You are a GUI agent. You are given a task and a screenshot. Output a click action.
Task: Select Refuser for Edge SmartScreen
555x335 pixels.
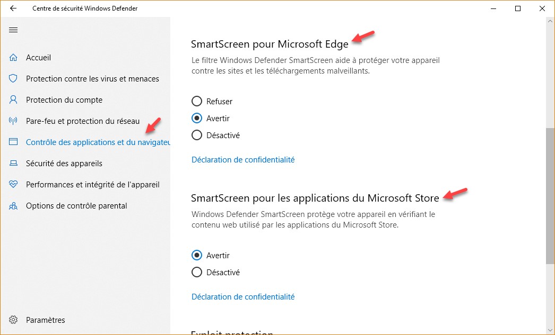tap(197, 101)
